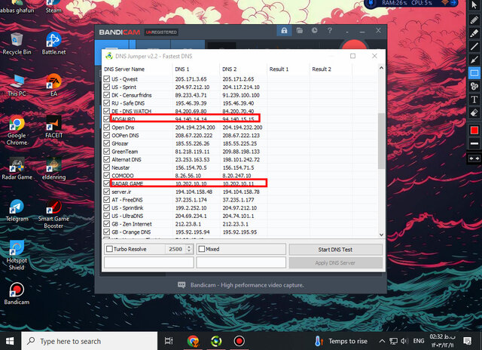Open Bandicam output folder icon
The image size is (482, 350).
tap(300, 32)
